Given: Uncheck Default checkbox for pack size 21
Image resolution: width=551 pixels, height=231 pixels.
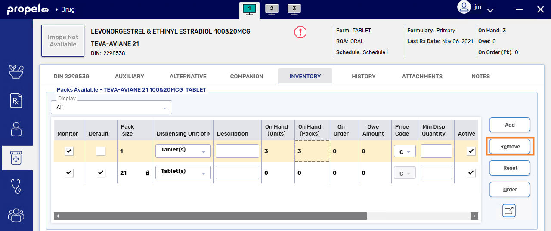Looking at the screenshot, I should tap(101, 172).
